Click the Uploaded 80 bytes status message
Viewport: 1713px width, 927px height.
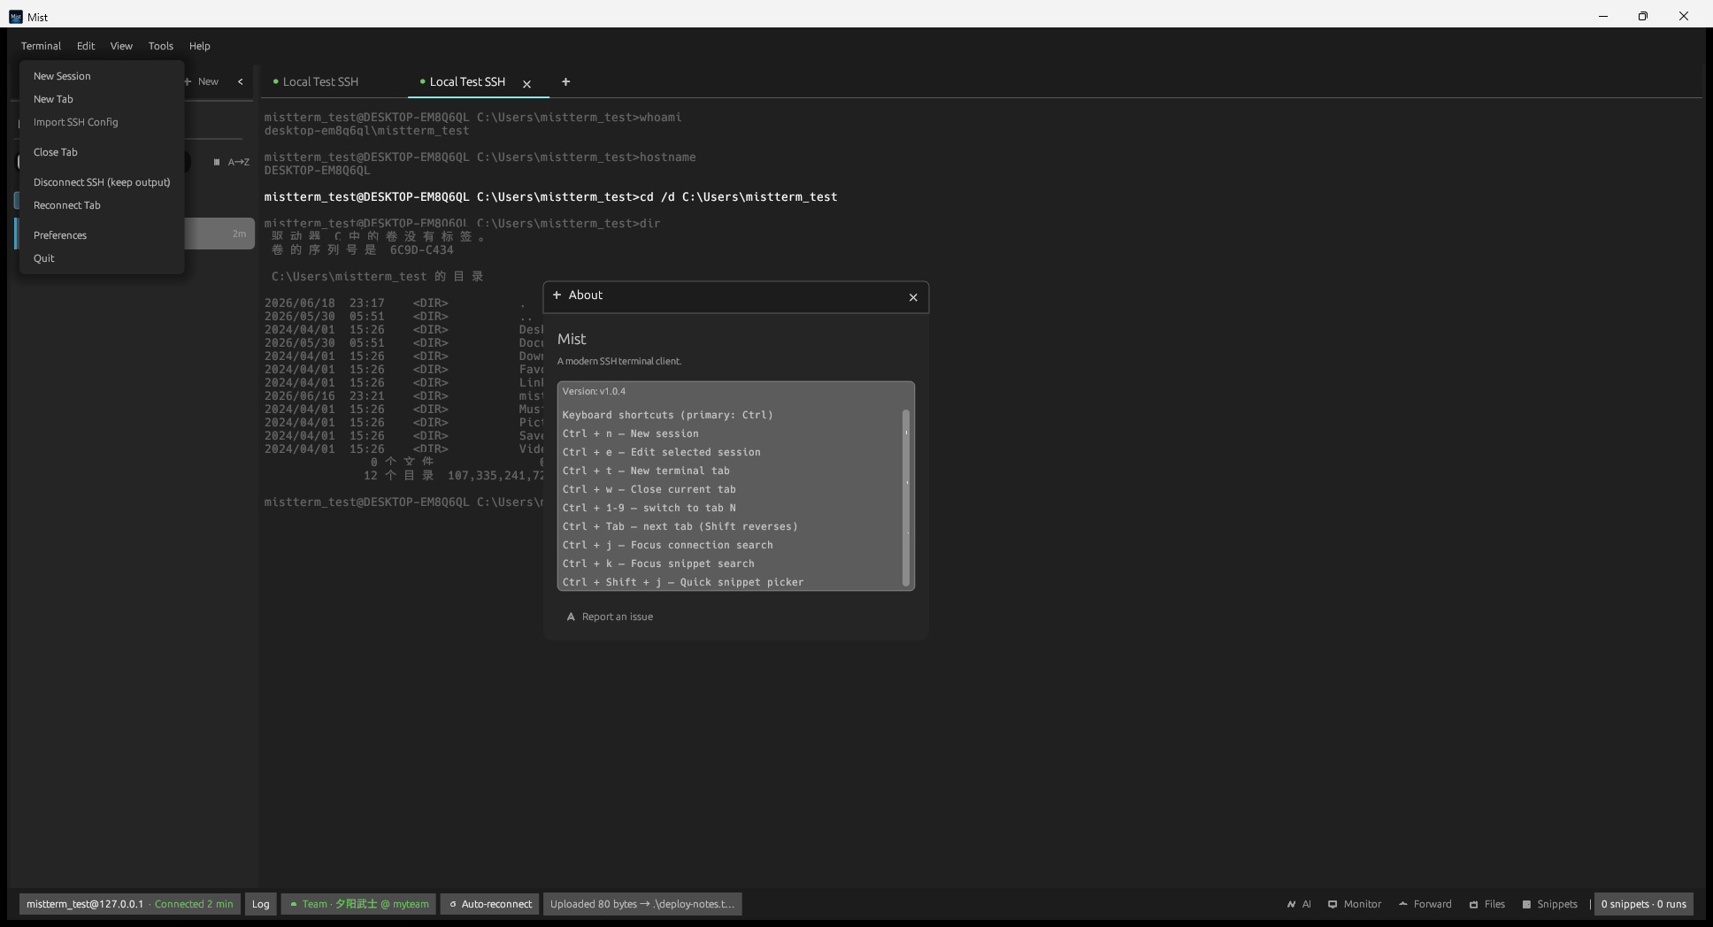[x=642, y=904]
